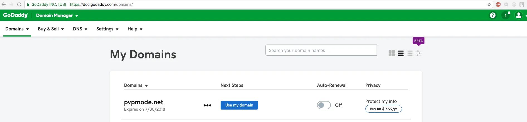The width and height of the screenshot is (527, 122).
Task: Click the browser forward arrow
Action: pos(11,4)
